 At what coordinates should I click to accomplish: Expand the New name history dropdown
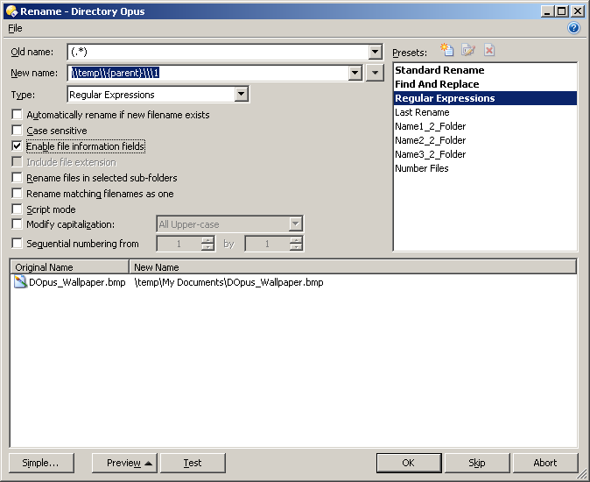(x=355, y=74)
